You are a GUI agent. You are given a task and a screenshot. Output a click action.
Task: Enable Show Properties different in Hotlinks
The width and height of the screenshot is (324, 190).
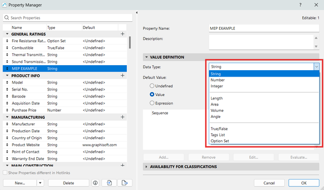5,173
